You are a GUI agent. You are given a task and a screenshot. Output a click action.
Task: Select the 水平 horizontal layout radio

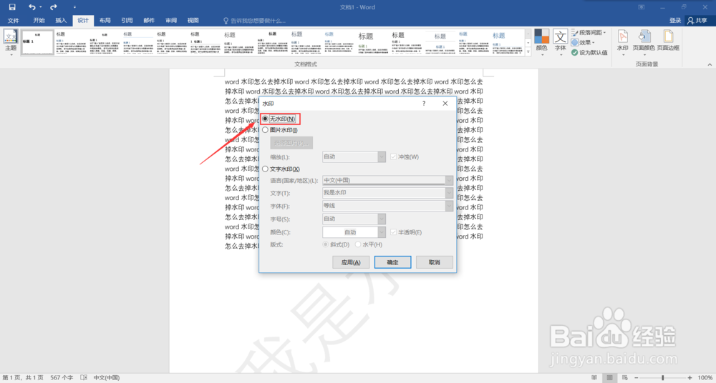point(358,245)
